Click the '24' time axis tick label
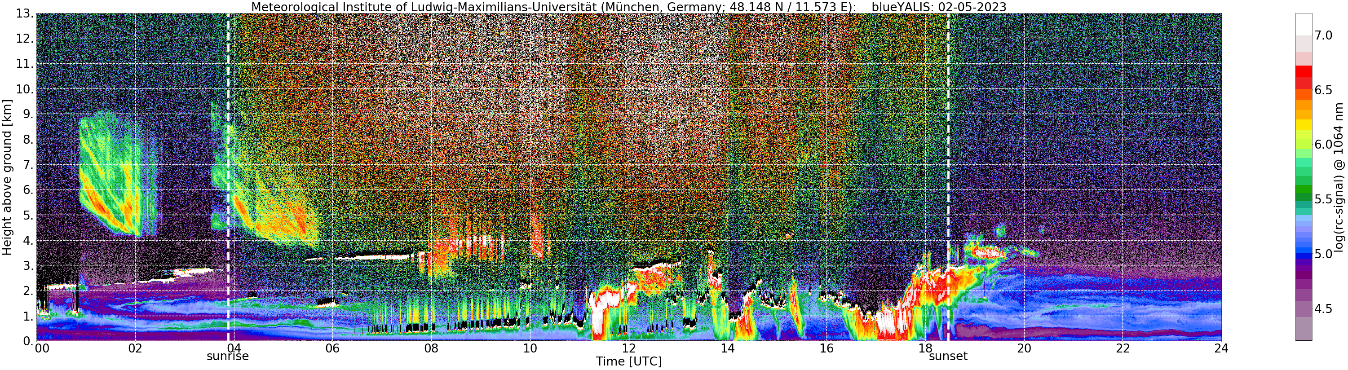 1221,348
